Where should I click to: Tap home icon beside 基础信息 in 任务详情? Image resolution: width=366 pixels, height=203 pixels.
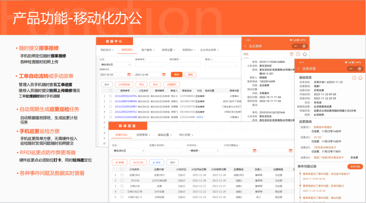360,78
